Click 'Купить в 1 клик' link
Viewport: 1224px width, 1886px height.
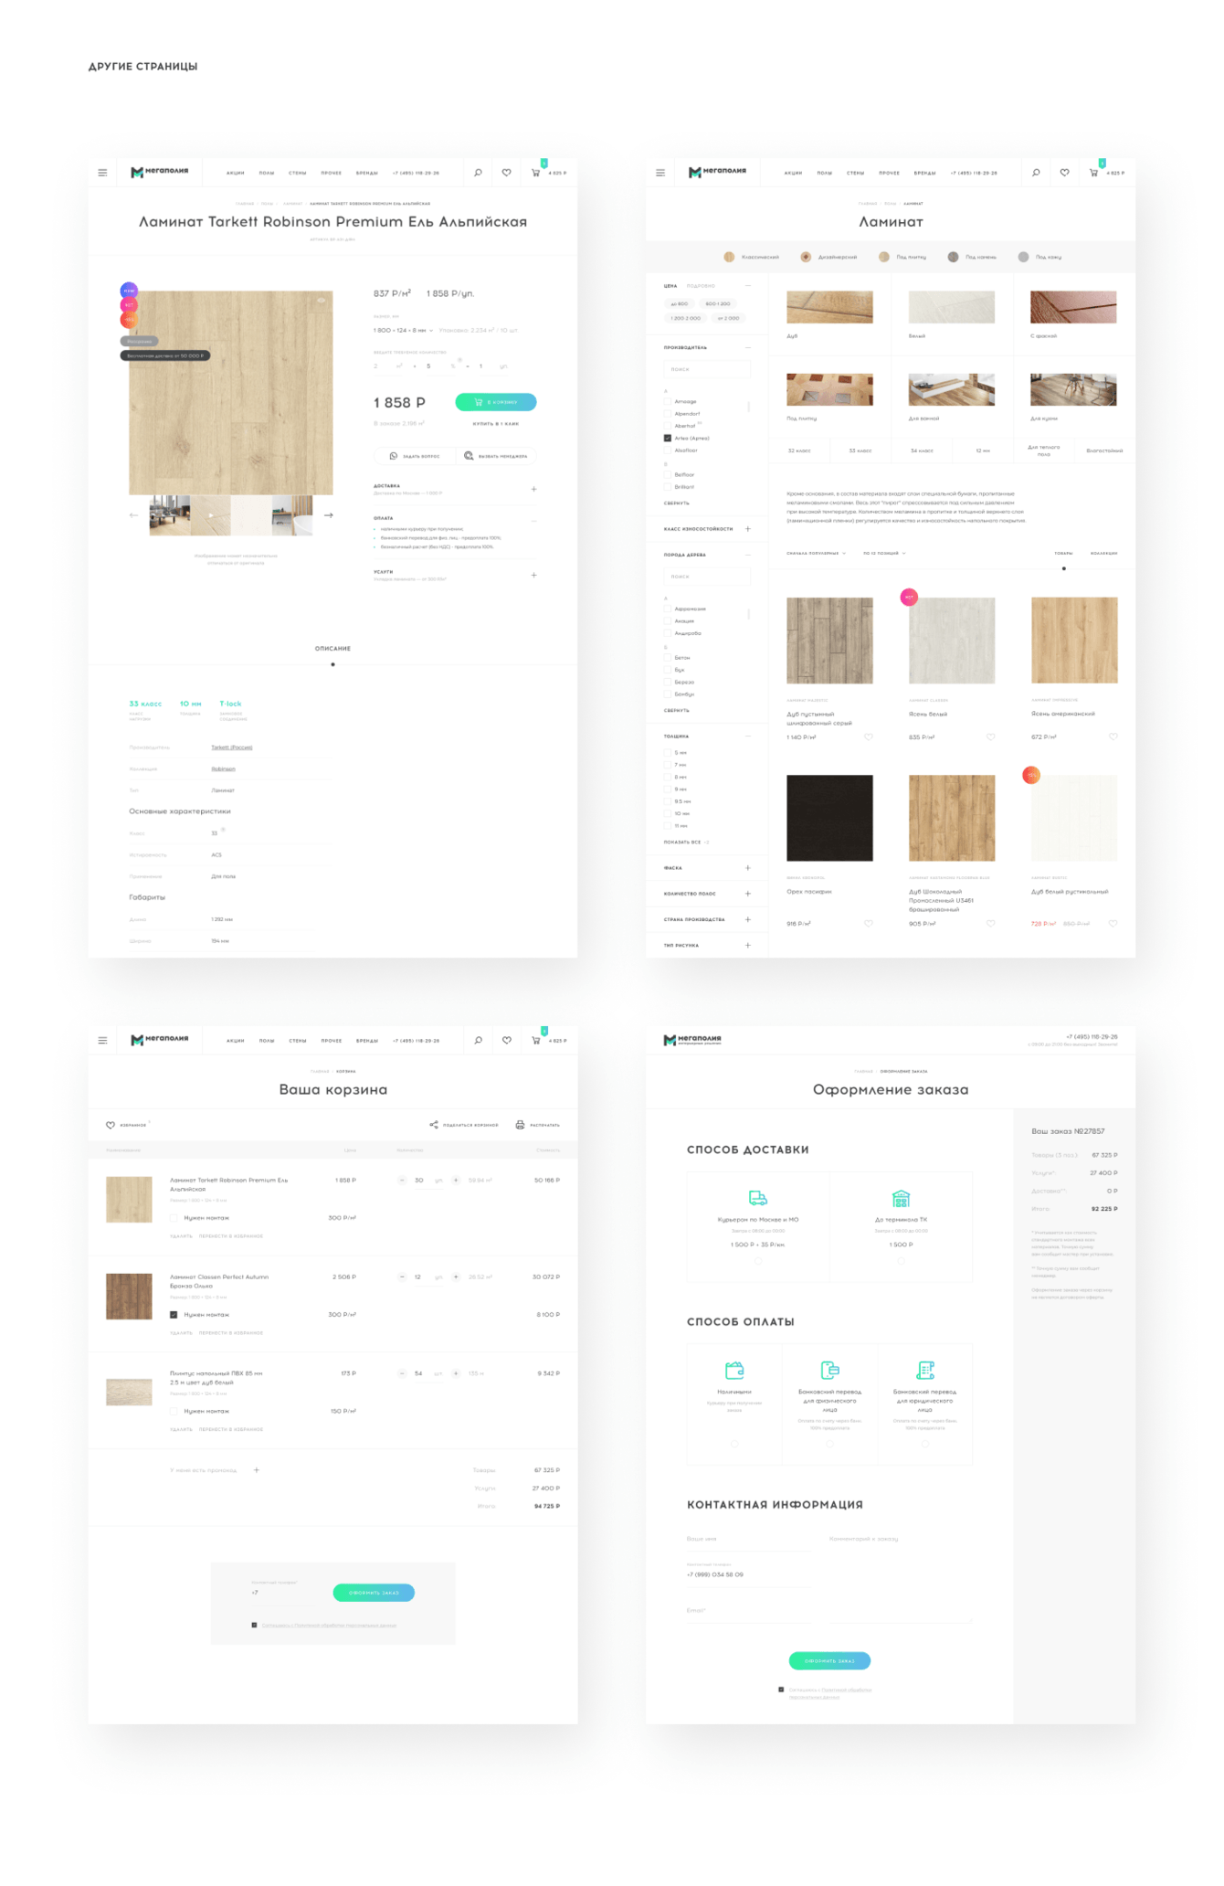point(496,424)
